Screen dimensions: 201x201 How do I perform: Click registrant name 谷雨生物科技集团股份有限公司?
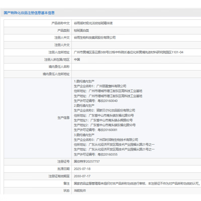click(x=95, y=38)
